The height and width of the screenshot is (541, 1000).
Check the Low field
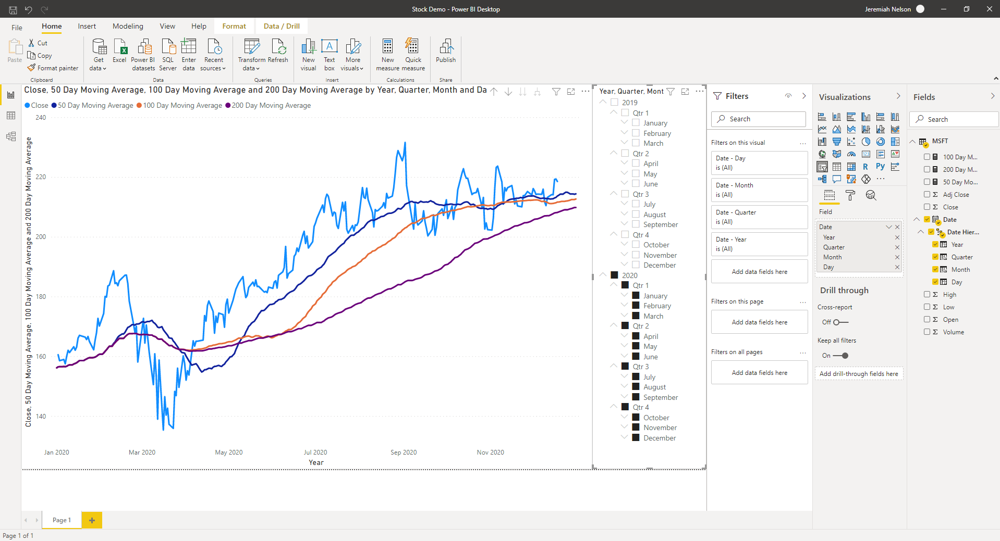(927, 307)
